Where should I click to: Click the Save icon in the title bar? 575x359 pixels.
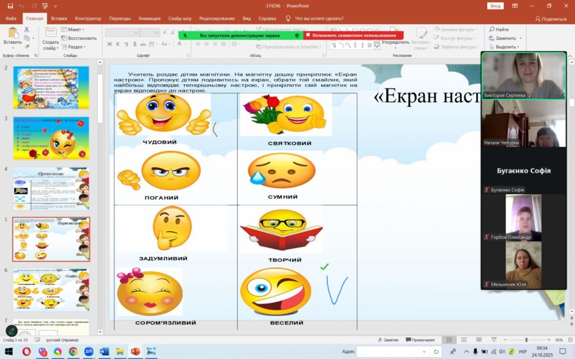(10, 6)
